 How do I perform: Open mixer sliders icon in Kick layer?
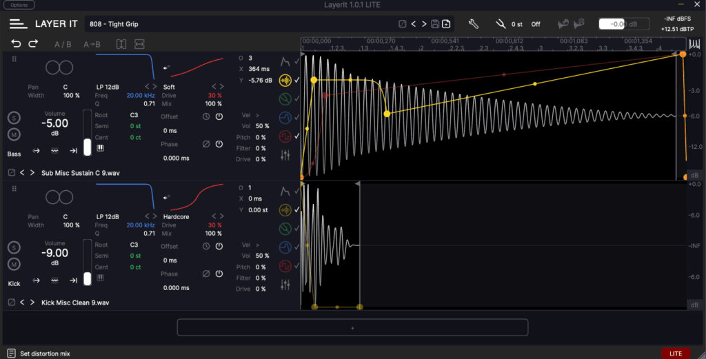click(x=285, y=285)
